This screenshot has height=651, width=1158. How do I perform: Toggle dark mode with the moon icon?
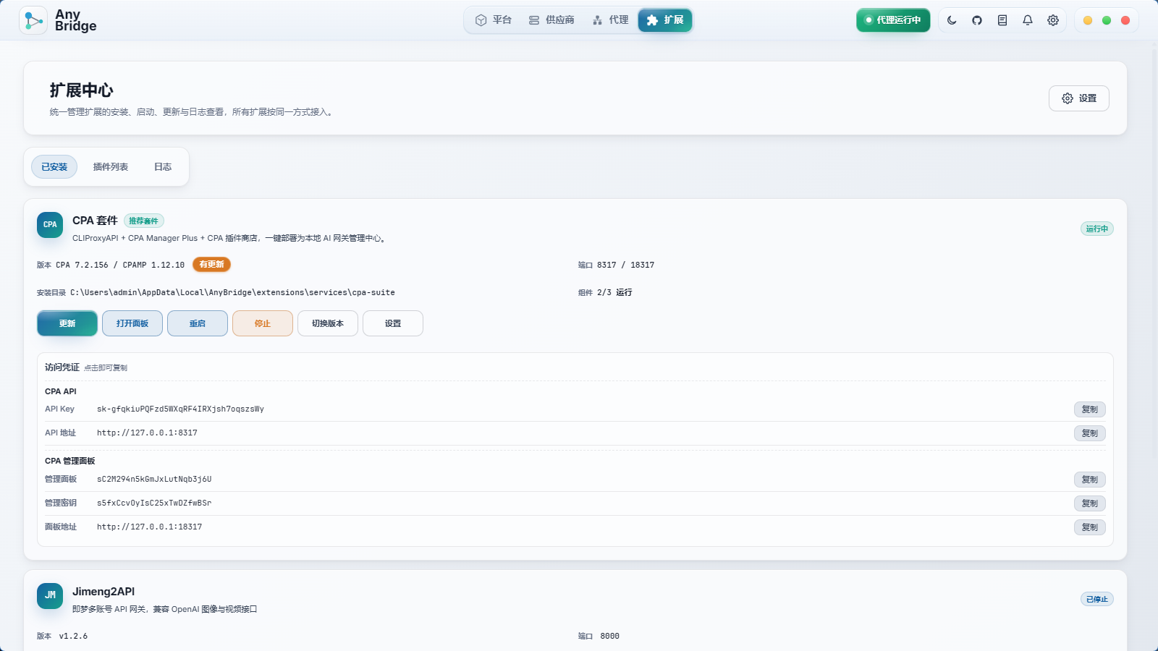[x=952, y=20]
